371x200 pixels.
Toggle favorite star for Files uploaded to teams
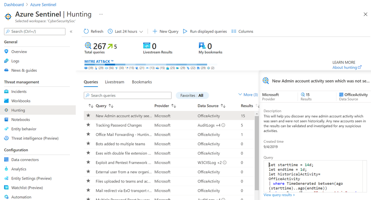88,181
